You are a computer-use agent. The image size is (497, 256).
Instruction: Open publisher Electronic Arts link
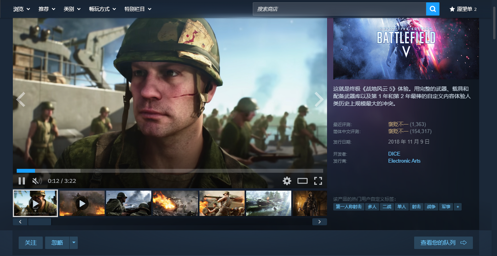(404, 161)
